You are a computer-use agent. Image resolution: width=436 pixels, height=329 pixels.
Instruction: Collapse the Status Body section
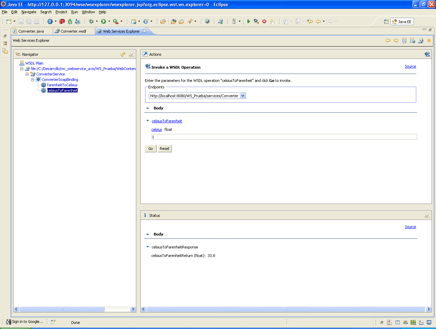[x=147, y=234]
